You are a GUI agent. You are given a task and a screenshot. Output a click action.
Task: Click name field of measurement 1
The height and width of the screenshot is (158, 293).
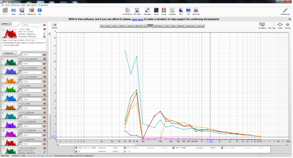coord(32,25)
